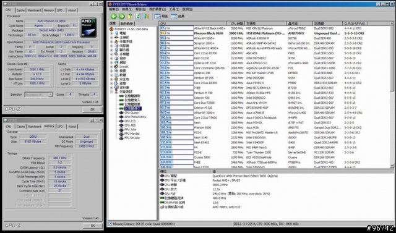Sort results by the CL-RCD-RP-RAS column header
The height and width of the screenshot is (233, 396).
click(x=355, y=23)
